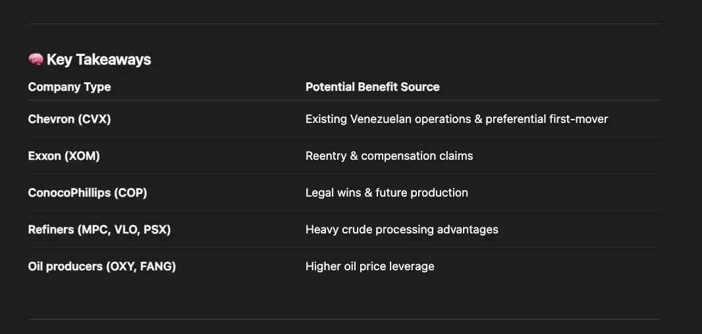Click the Key Takeaways heading
Screen dimensions: 702x334
(x=99, y=60)
